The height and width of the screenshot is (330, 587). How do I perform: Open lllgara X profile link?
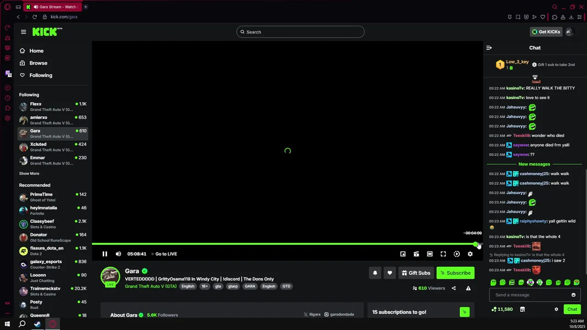[312, 314]
